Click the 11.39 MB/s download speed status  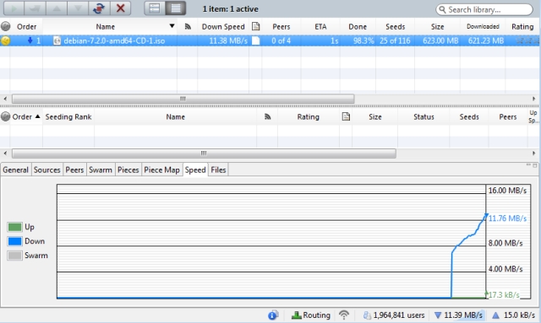point(458,315)
